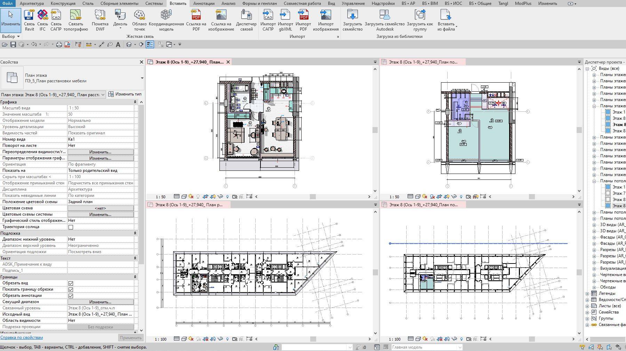626x351 pixels.
Task: Click the <нет> color scheme value
Action: (101, 208)
